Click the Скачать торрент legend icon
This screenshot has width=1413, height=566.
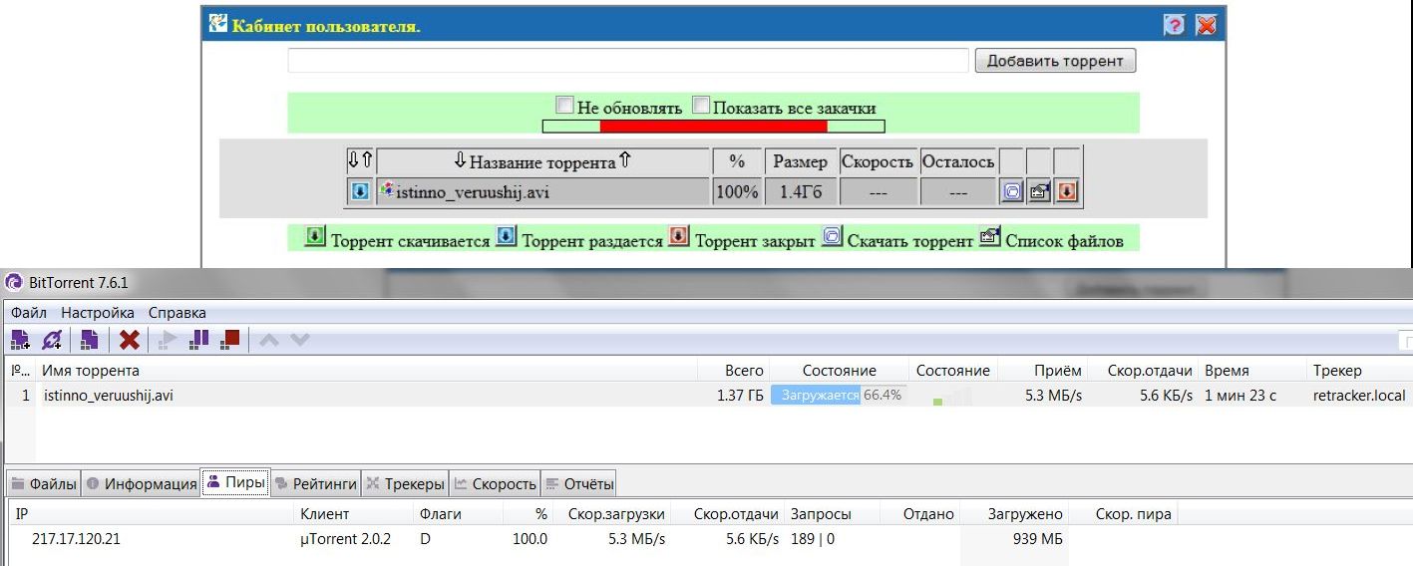(x=832, y=237)
